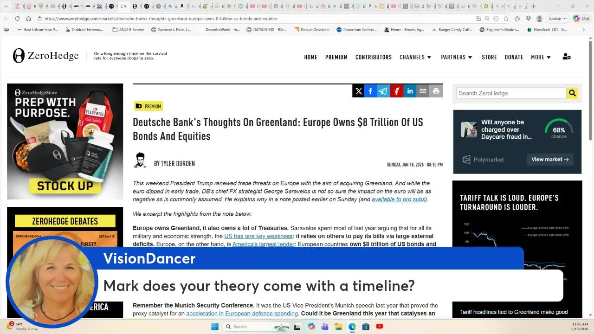The width and height of the screenshot is (594, 334).
Task: Open the CONTRIBUTORS nav item
Action: coord(374,57)
